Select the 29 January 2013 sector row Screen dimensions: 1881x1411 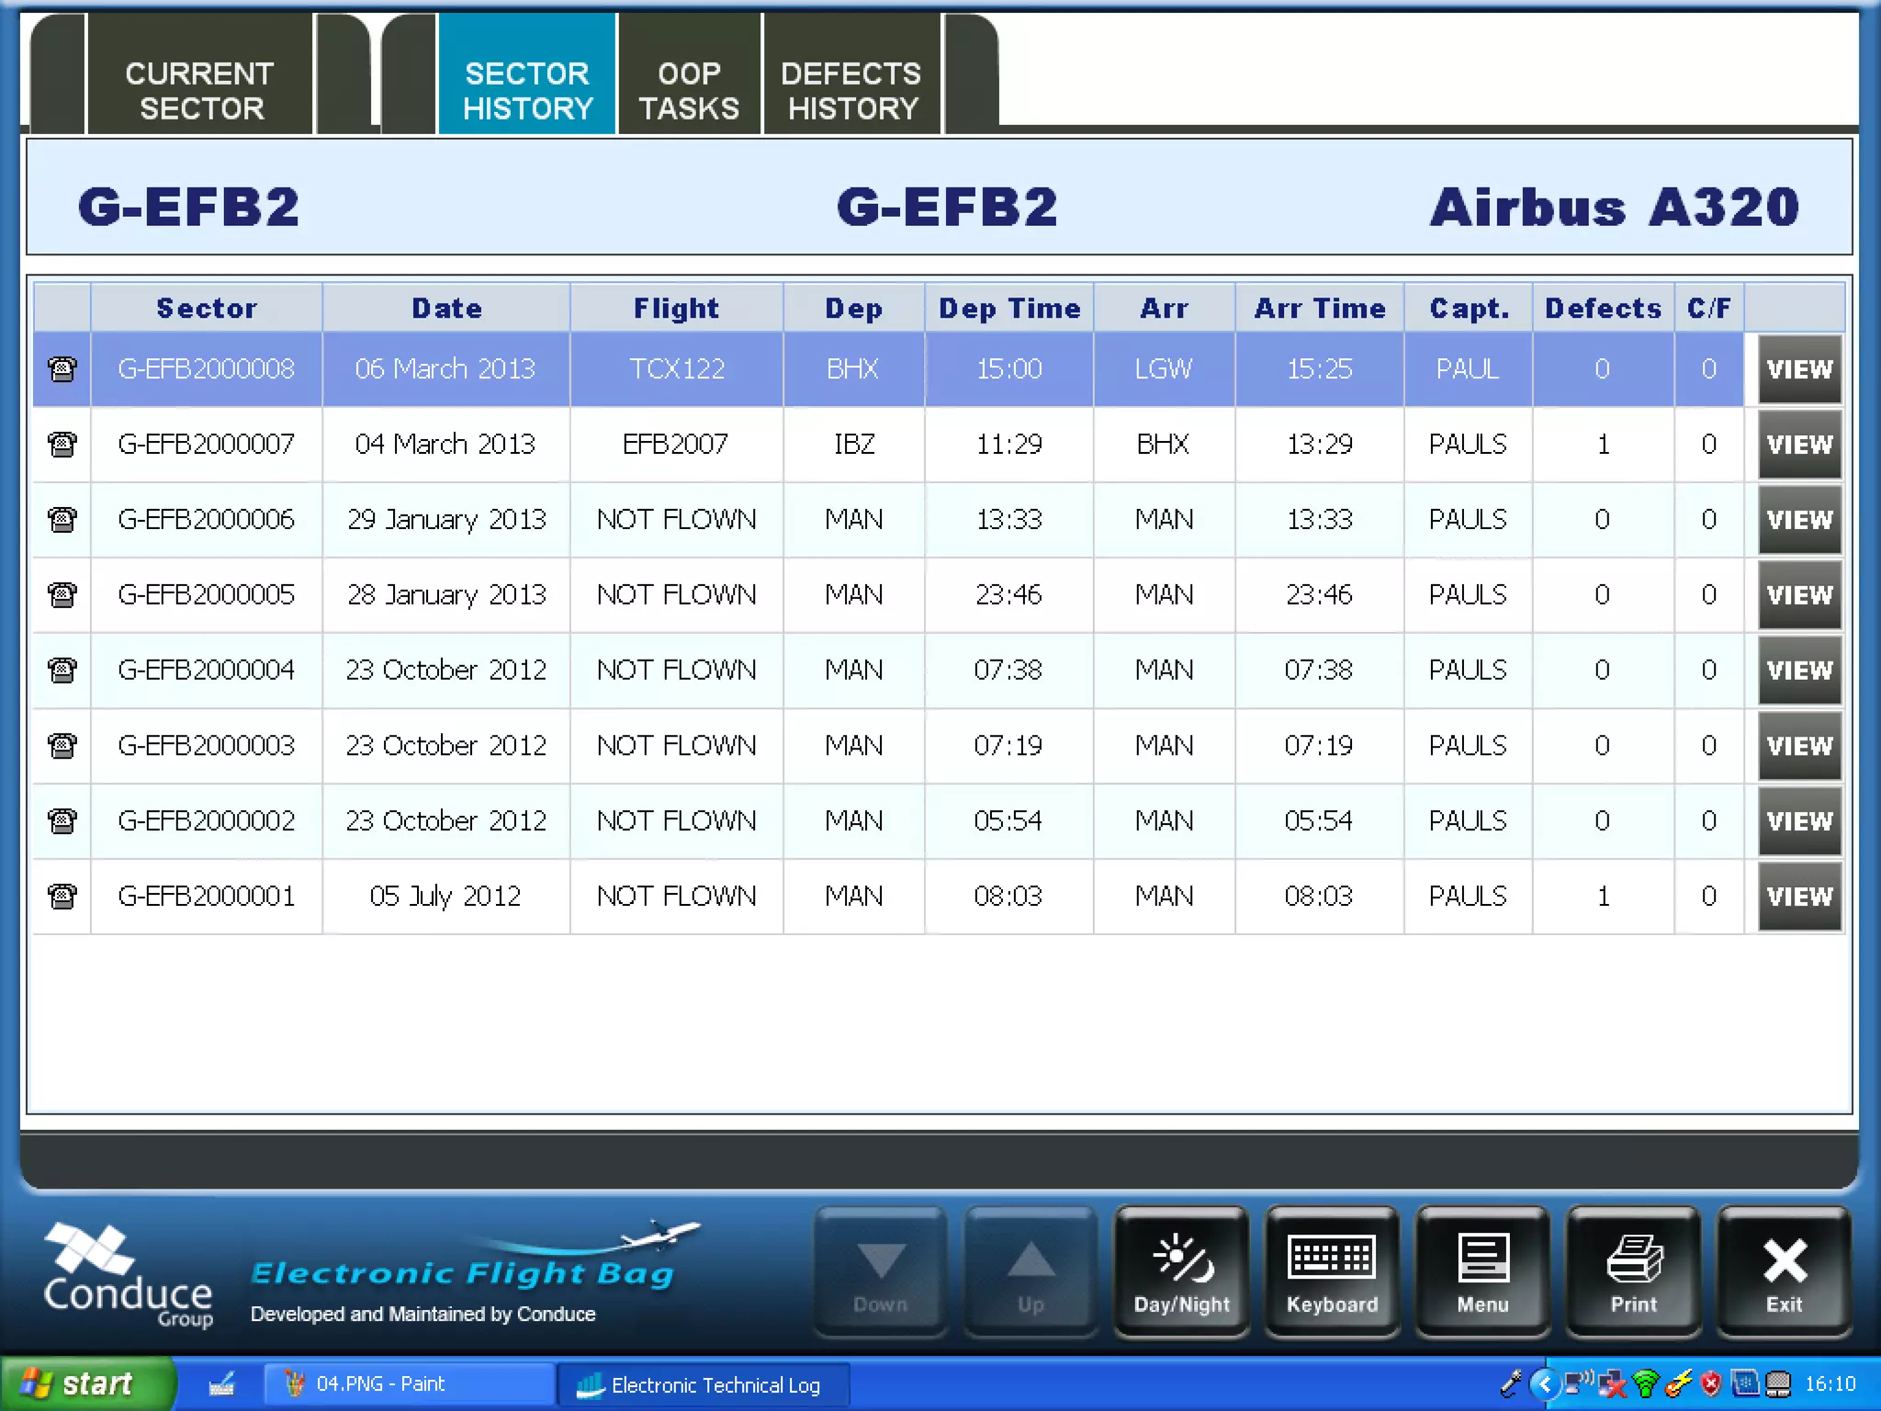pos(446,520)
